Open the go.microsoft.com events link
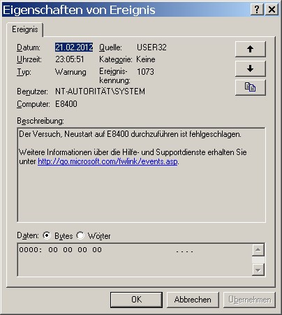The width and height of the screenshot is (282, 315). point(107,161)
